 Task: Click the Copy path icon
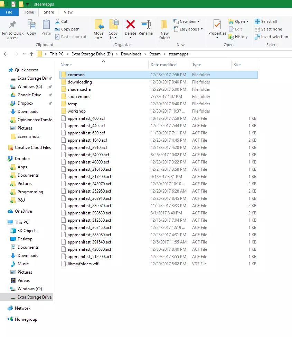tap(57, 29)
